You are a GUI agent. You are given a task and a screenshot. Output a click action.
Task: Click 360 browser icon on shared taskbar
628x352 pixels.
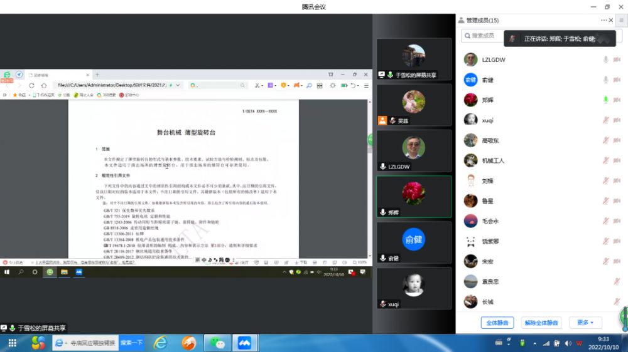pyautogui.click(x=50, y=272)
